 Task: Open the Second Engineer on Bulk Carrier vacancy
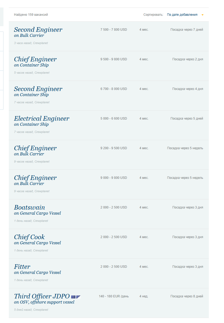[x=38, y=30]
